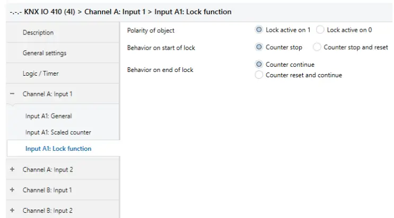
Task: Choose 'Counter stop' option
Action: click(x=259, y=47)
